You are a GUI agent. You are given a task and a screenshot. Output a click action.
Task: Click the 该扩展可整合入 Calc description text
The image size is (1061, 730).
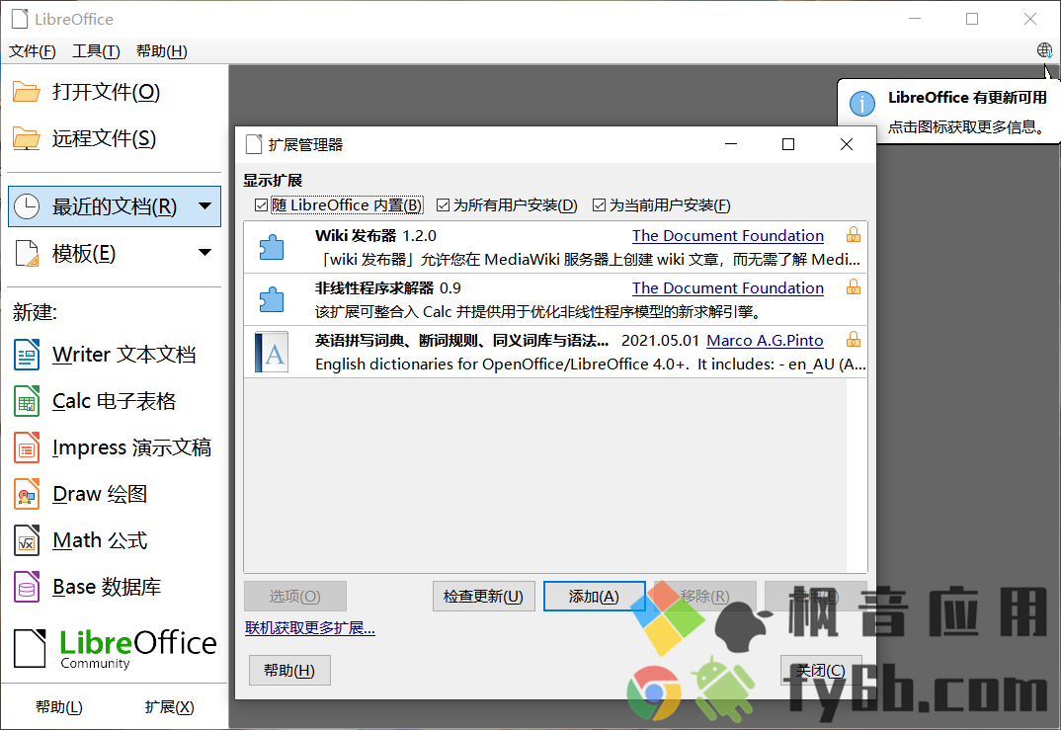pyautogui.click(x=538, y=312)
